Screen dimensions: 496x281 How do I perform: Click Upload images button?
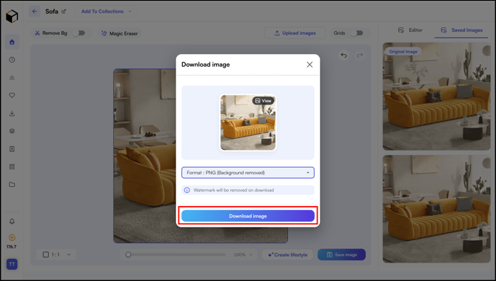point(295,33)
